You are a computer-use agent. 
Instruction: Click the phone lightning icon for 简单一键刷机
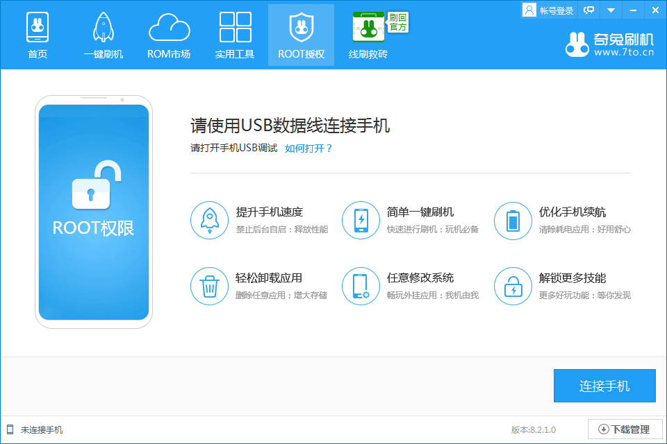pyautogui.click(x=361, y=220)
